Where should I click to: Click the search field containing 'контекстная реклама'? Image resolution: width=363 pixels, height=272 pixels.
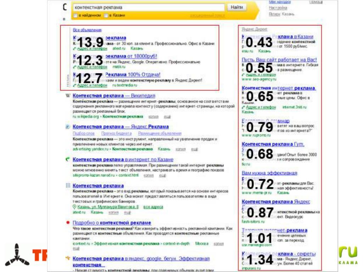click(149, 7)
